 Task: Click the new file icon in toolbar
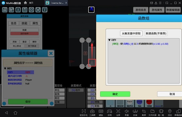(12, 10)
